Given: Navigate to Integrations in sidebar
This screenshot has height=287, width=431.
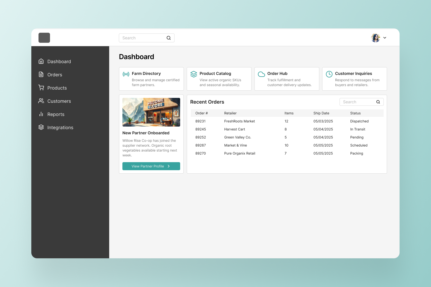Looking at the screenshot, I should tap(60, 127).
